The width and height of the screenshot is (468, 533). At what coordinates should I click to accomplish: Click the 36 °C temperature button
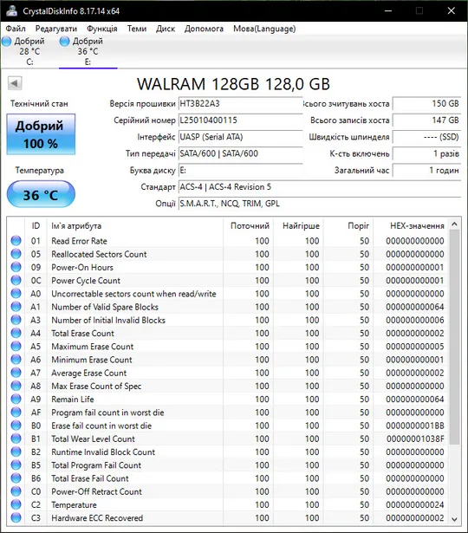click(x=41, y=194)
